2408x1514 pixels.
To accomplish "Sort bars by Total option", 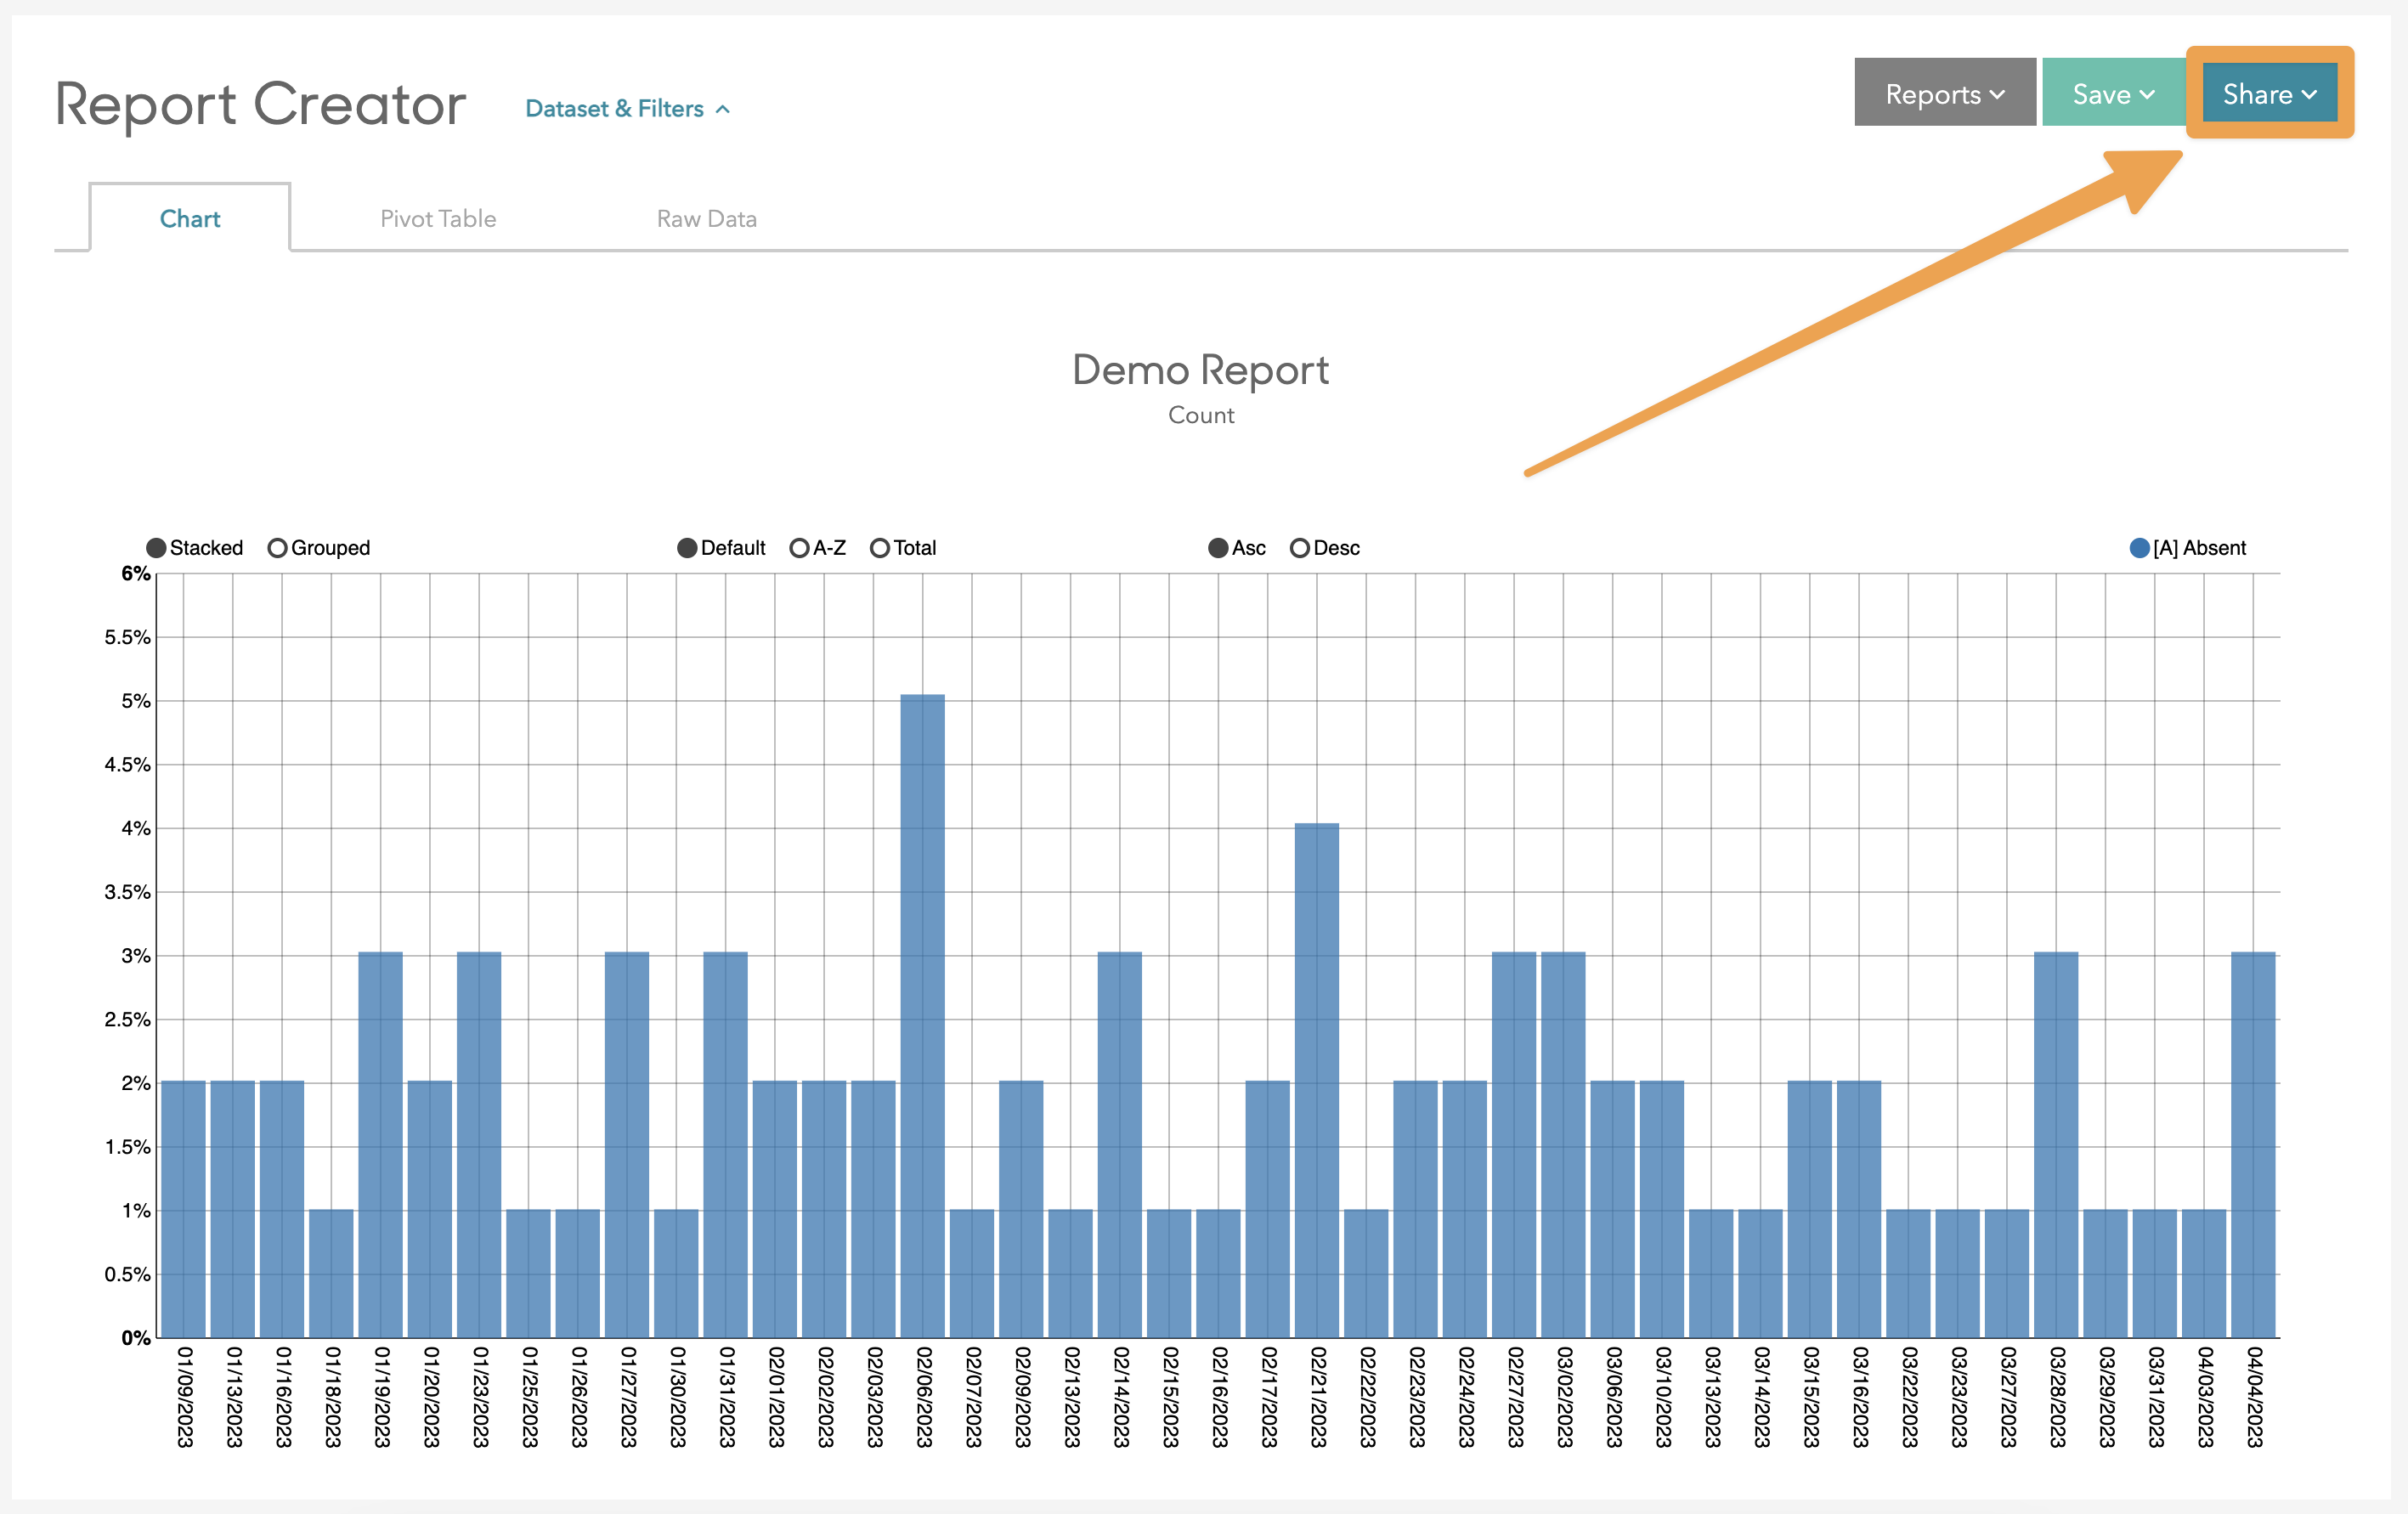I will click(880, 548).
